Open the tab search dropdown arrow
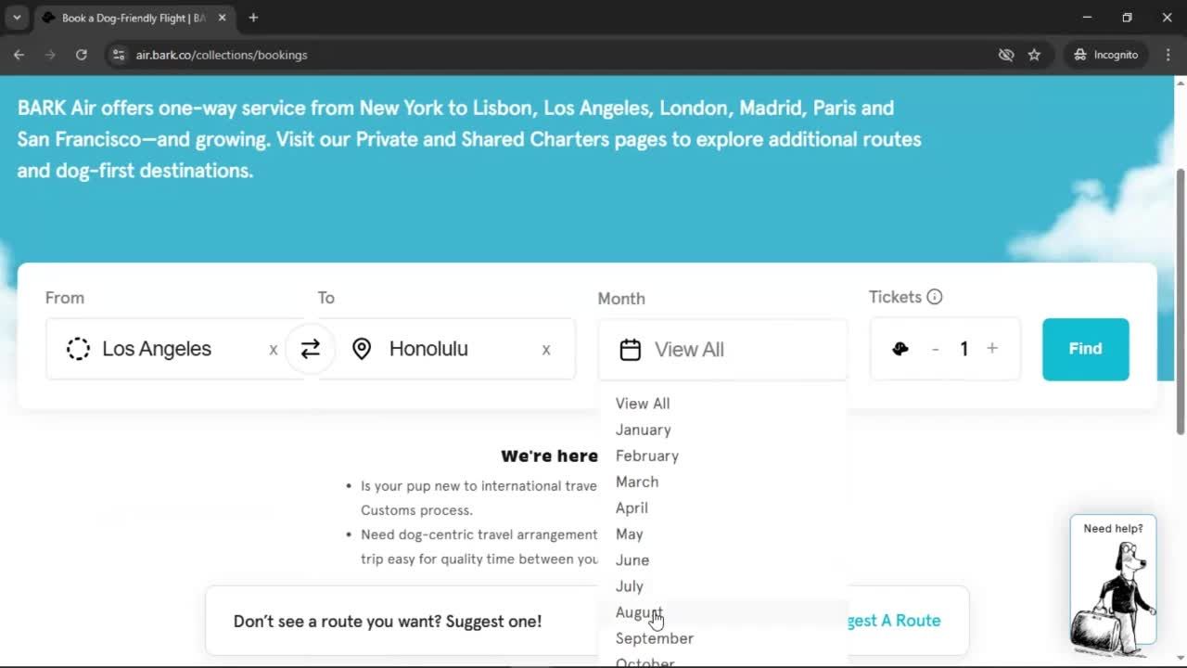 click(17, 18)
